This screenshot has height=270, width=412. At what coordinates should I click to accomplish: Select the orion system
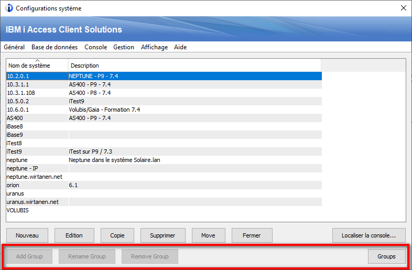[13, 186]
